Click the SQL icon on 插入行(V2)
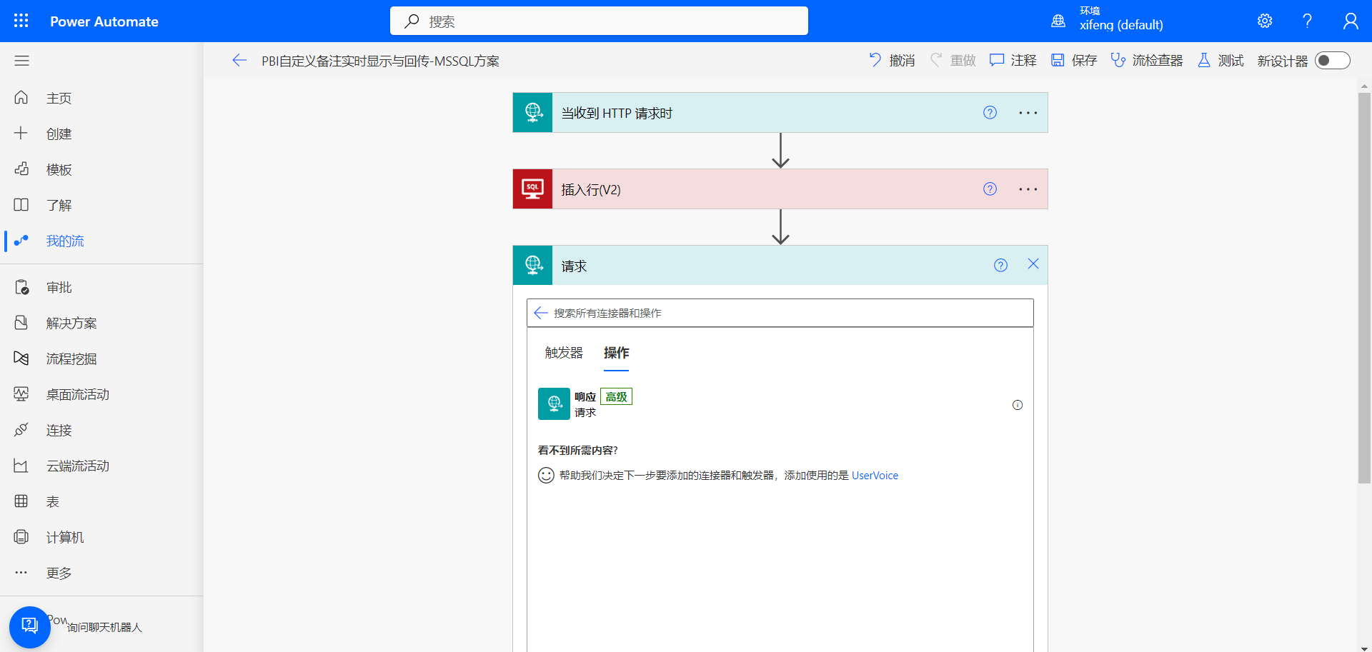The height and width of the screenshot is (652, 1372). pos(532,189)
